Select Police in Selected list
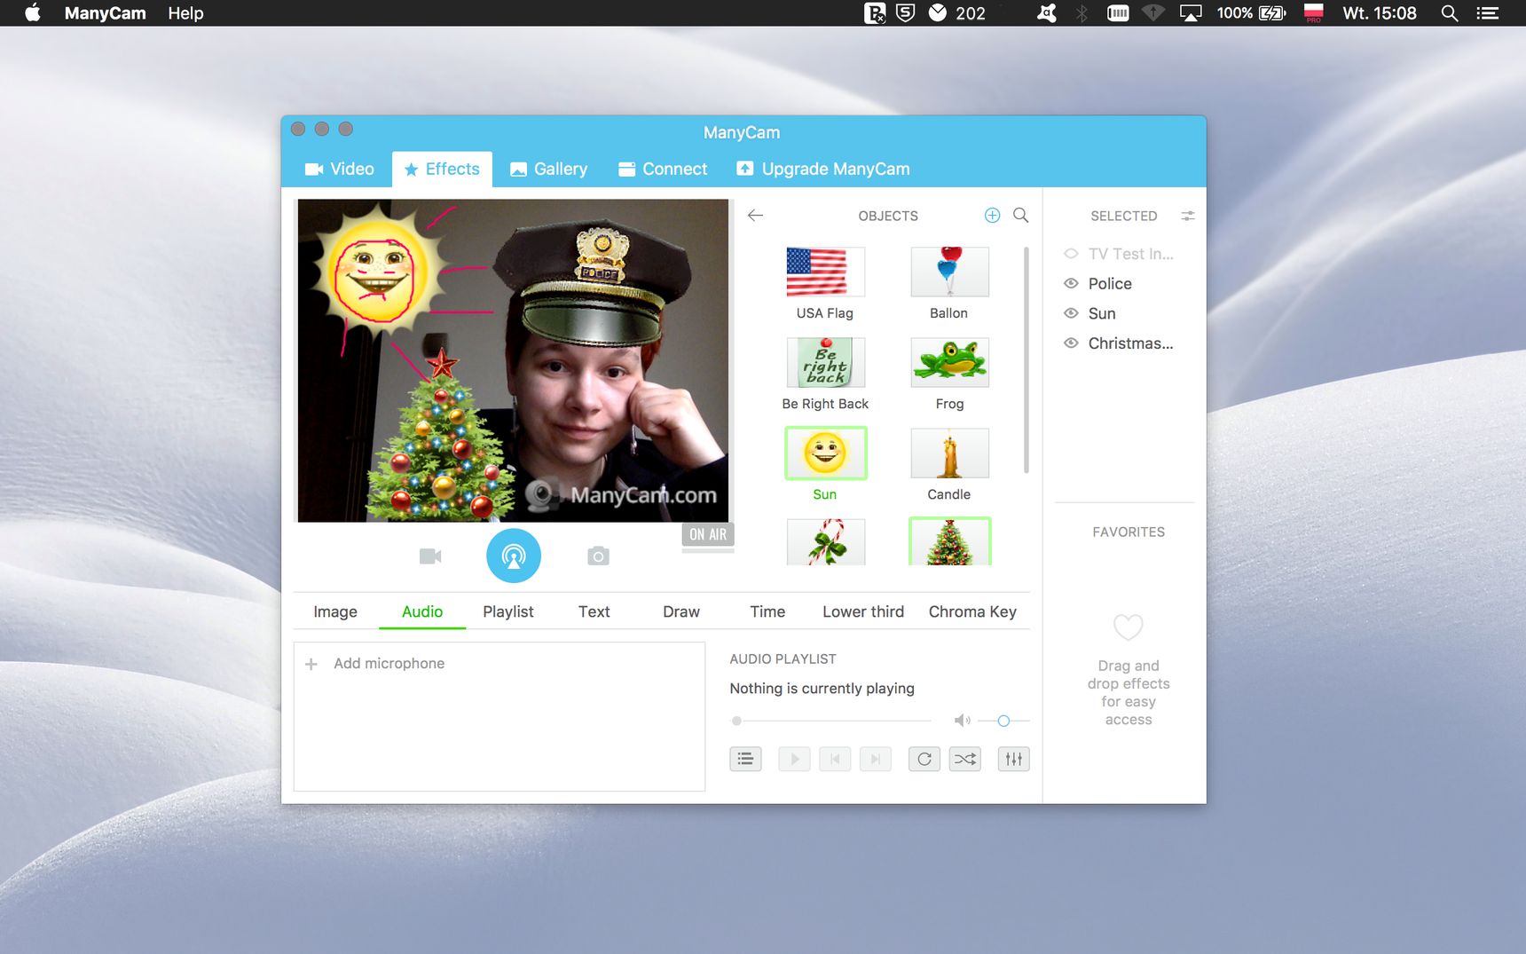1526x954 pixels. (1110, 284)
